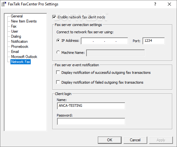This screenshot has width=177, height=147.
Task: Click the FaxTalk settings title bar icon
Action: [x=3, y=4]
